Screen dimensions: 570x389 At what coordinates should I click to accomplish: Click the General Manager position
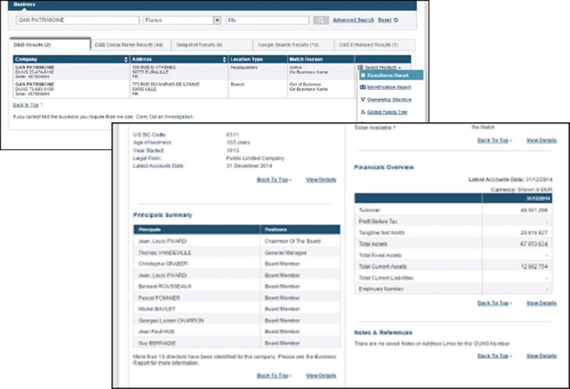286,253
